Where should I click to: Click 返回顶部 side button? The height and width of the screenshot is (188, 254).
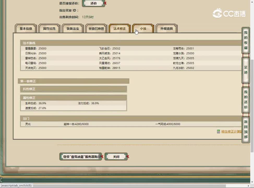(246, 129)
